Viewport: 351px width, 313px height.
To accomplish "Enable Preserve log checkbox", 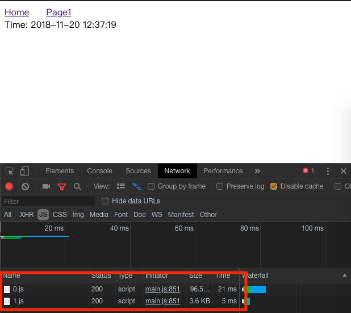I will pyautogui.click(x=220, y=186).
